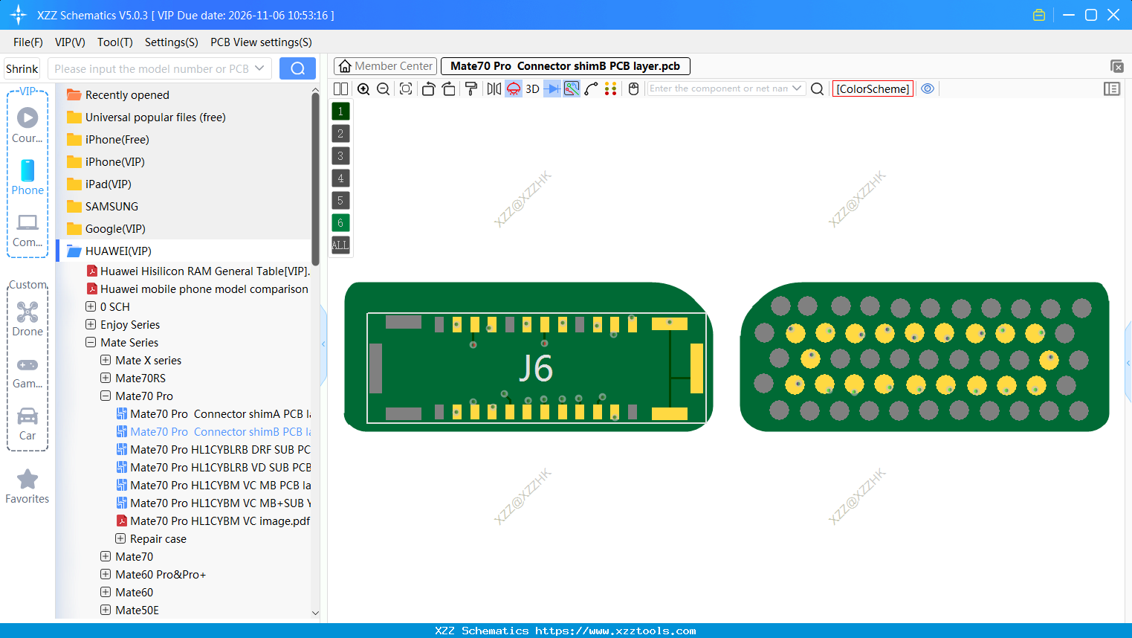Click the paint roller color fill icon
1132x638 pixels.
pyautogui.click(x=470, y=88)
